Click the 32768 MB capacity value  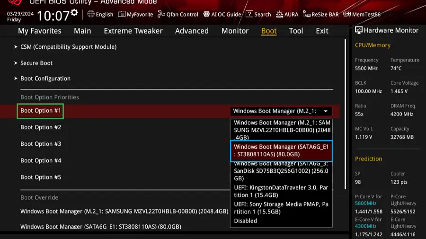point(402,137)
